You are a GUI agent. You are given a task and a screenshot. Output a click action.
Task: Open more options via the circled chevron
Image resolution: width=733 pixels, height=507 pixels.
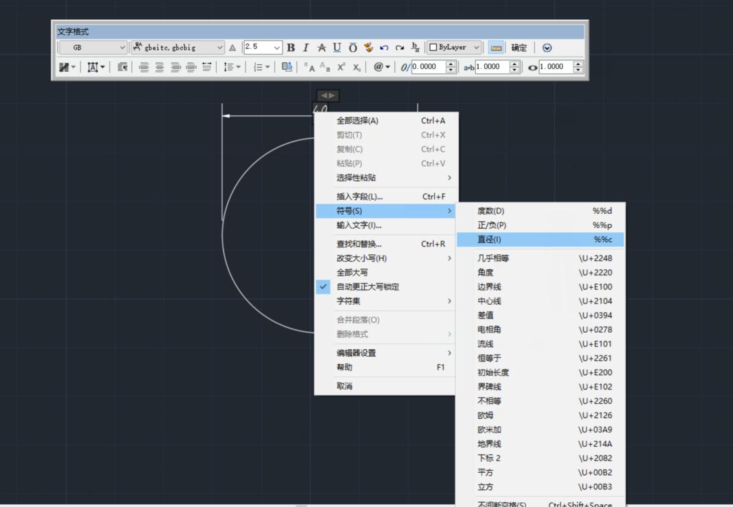[x=547, y=47]
